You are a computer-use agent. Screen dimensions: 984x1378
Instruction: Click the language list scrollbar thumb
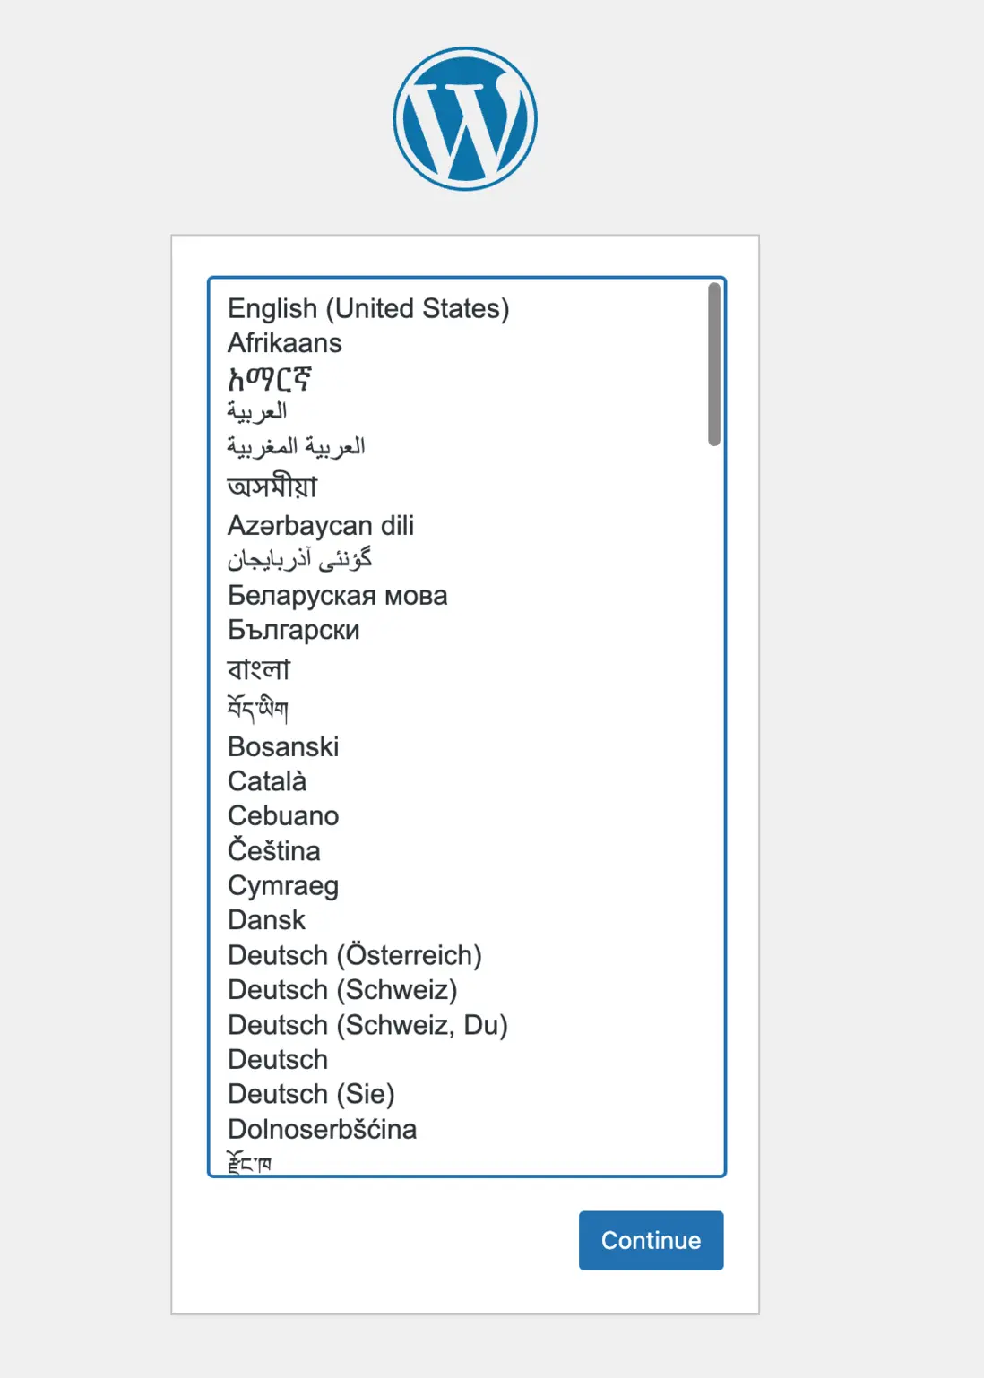(714, 364)
